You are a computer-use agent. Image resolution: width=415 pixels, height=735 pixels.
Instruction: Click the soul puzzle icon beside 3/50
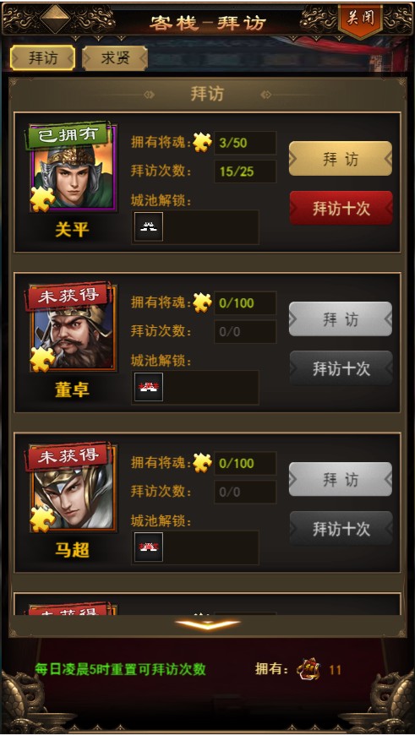point(203,143)
